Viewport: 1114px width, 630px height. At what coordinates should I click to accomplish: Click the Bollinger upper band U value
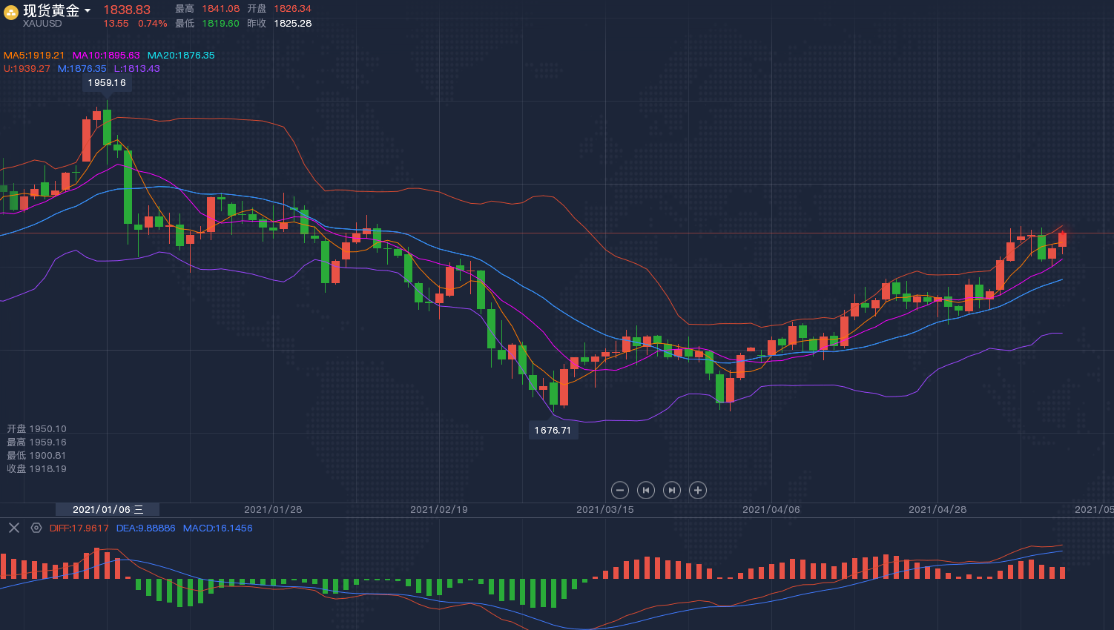27,69
